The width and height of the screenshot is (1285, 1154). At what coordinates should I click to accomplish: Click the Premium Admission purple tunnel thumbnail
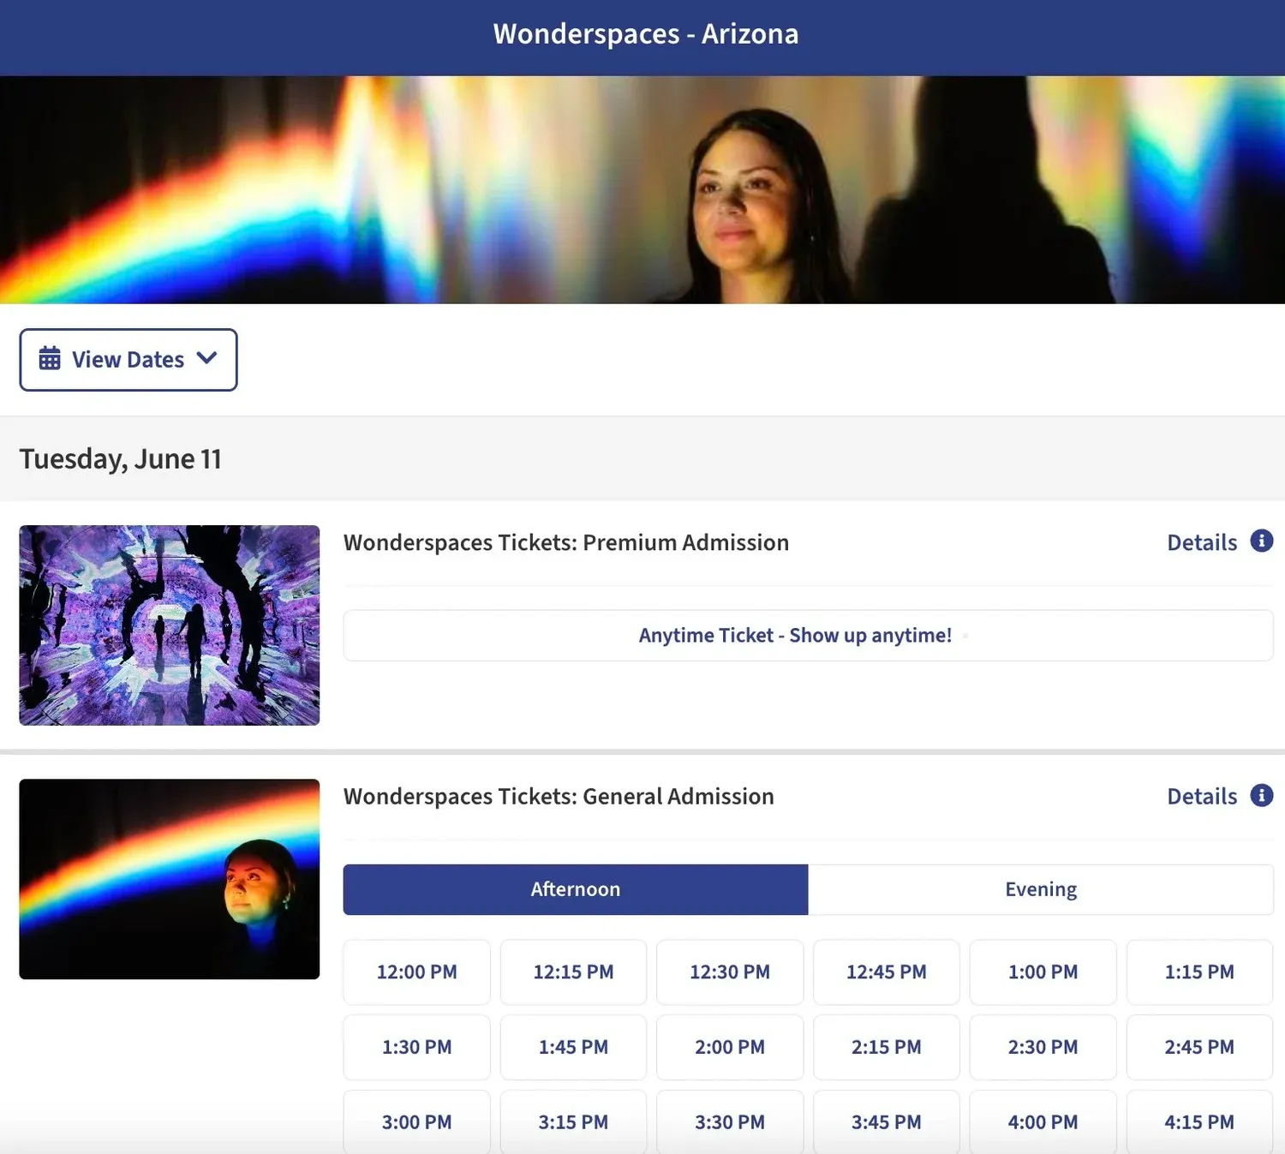[x=170, y=625]
